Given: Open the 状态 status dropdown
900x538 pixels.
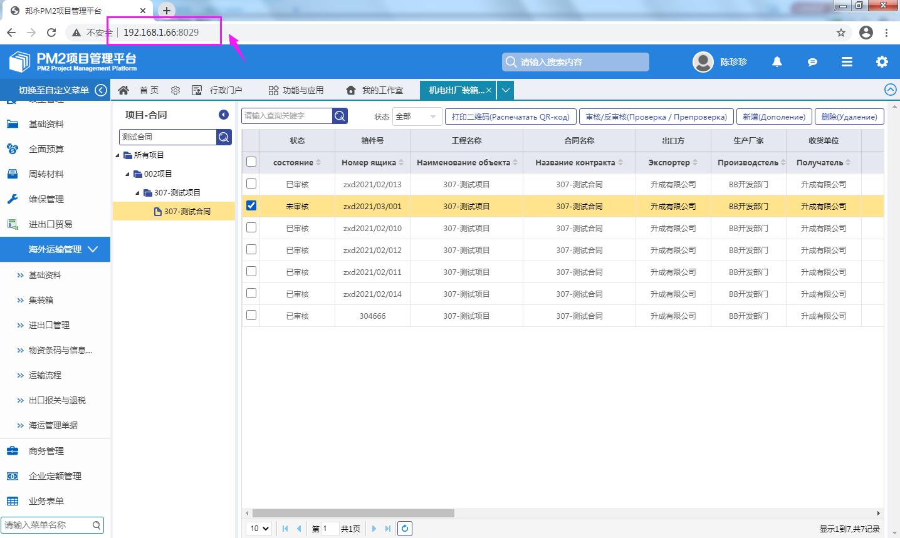Looking at the screenshot, I should [x=417, y=116].
